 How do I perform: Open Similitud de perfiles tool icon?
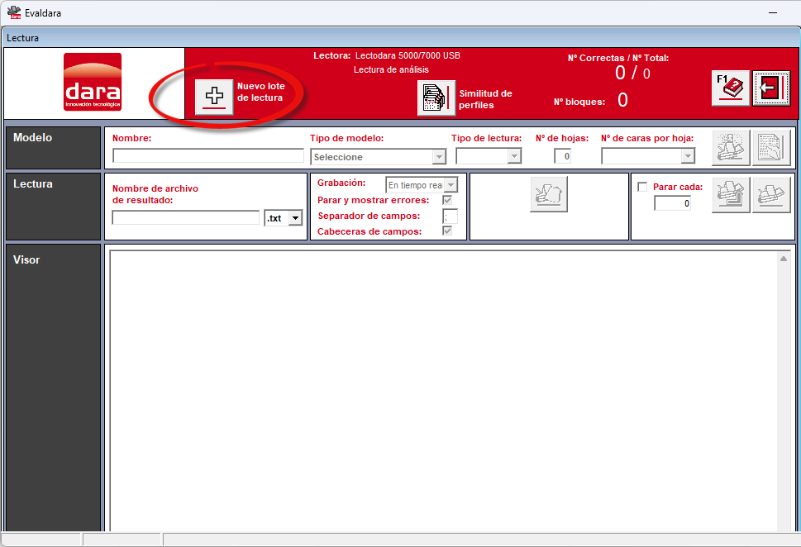436,98
